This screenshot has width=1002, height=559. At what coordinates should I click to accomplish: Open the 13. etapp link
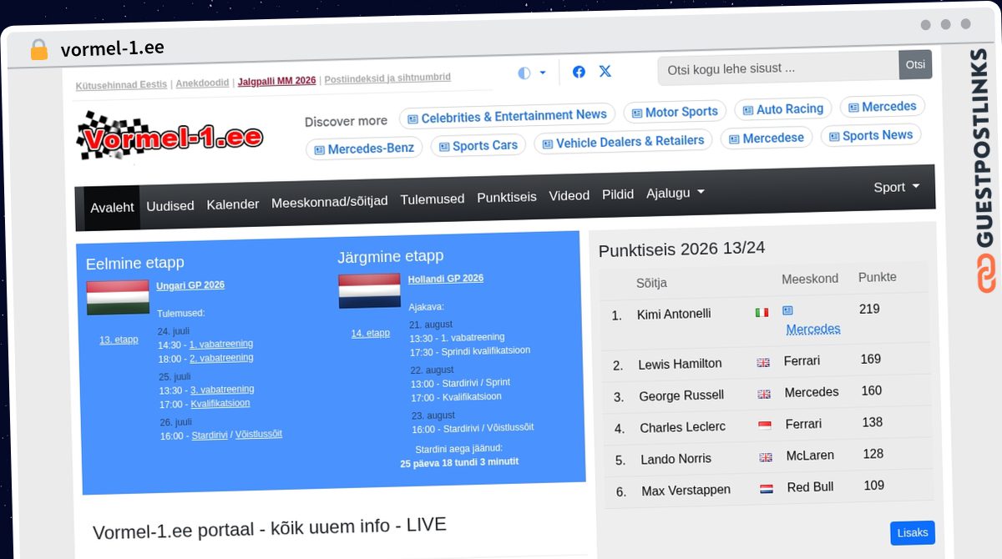[x=119, y=340]
